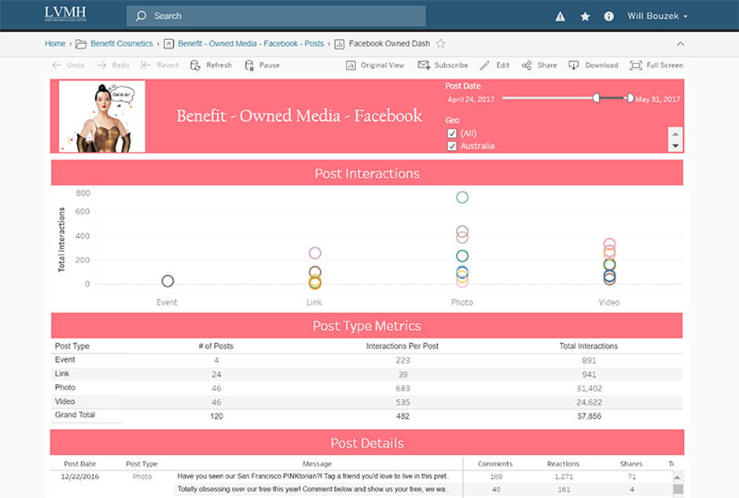Open favorites star icon in header
This screenshot has height=498, width=739.
pyautogui.click(x=585, y=16)
